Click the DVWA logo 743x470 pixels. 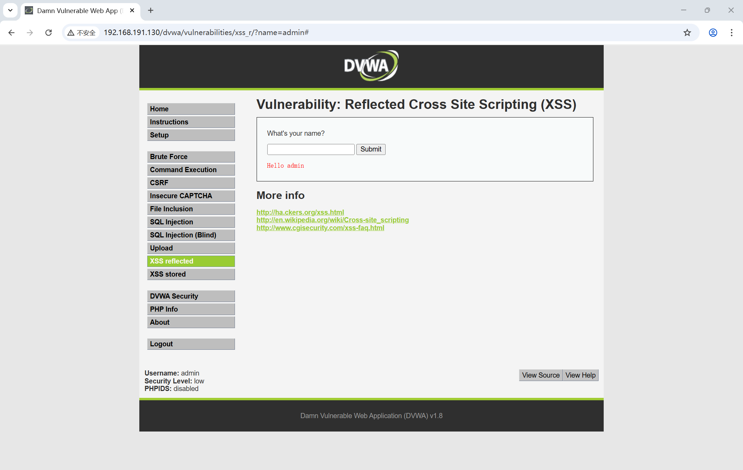pos(371,66)
